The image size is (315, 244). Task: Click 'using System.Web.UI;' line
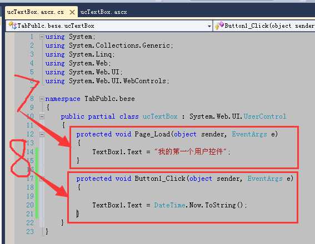point(84,72)
